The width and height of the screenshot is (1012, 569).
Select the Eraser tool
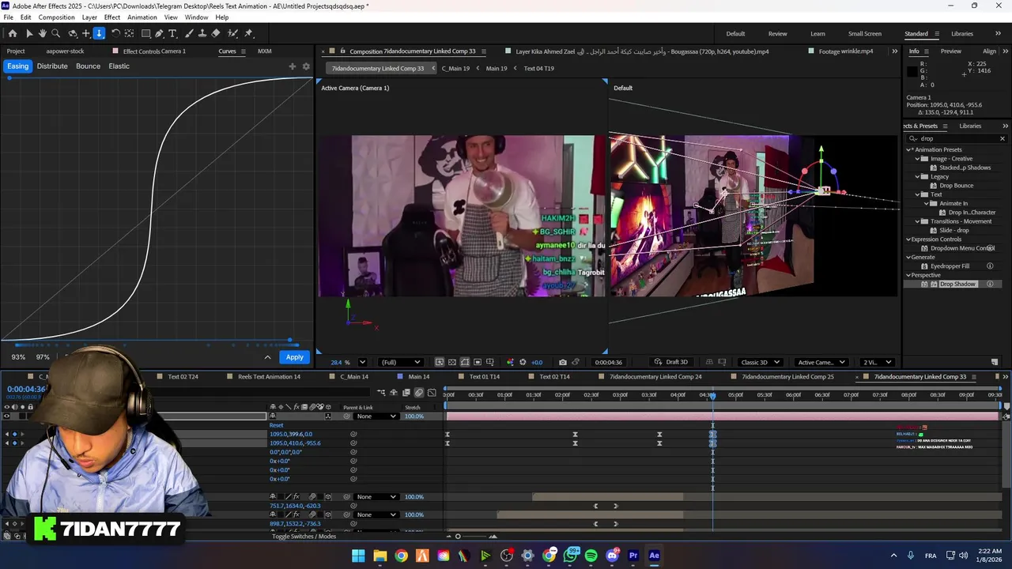(216, 33)
